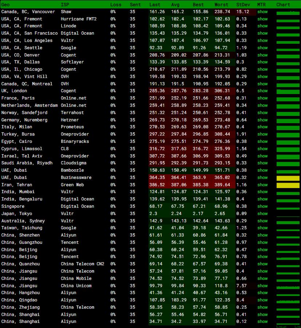Viewport: 301px width, 328px height.
Task: Show MTR for Iran Tehran
Action: coord(262,185)
